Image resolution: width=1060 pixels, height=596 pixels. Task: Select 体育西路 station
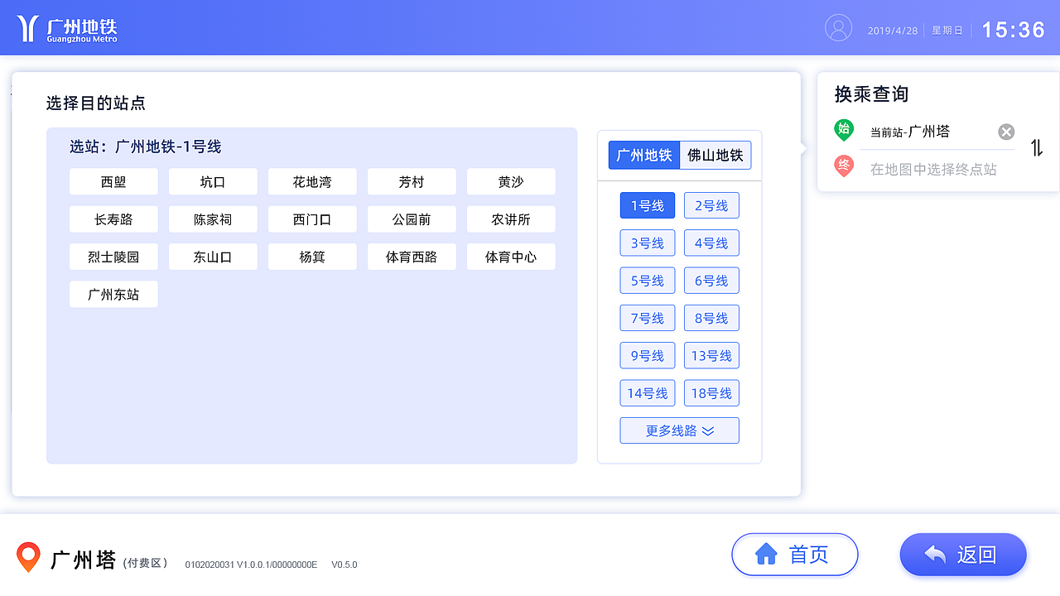tap(412, 257)
